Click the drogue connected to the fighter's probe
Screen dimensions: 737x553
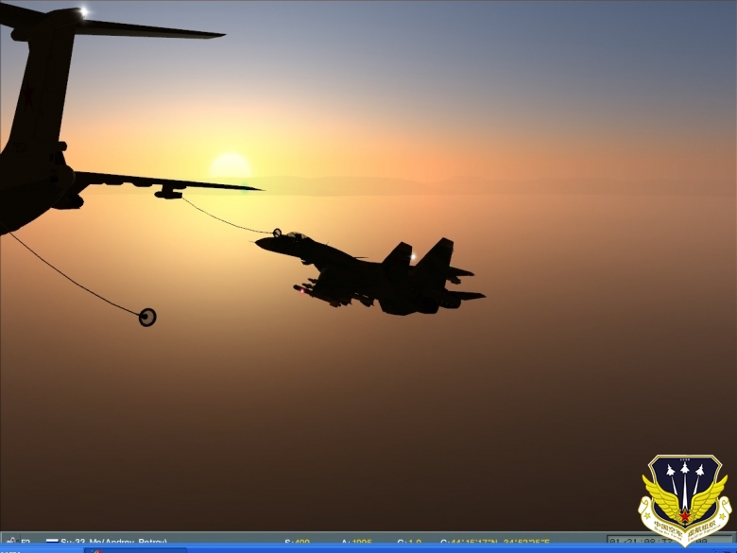pyautogui.click(x=276, y=233)
